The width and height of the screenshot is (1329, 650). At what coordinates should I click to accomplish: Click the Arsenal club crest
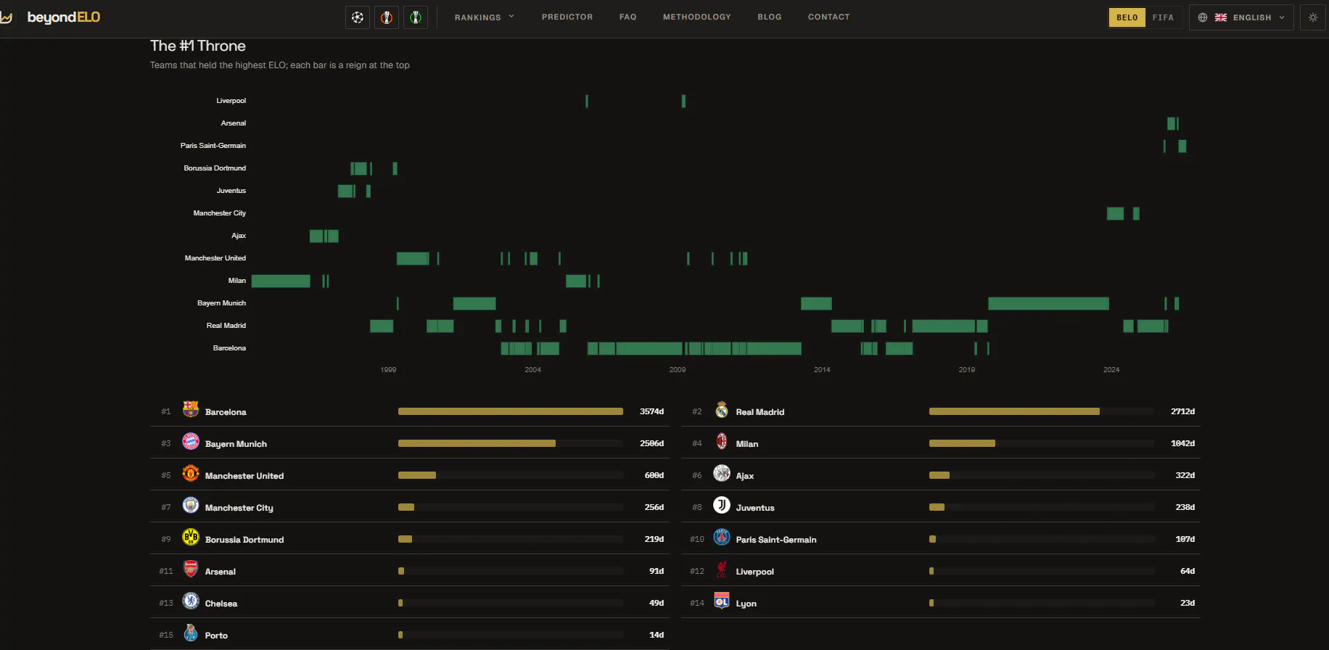pos(191,569)
